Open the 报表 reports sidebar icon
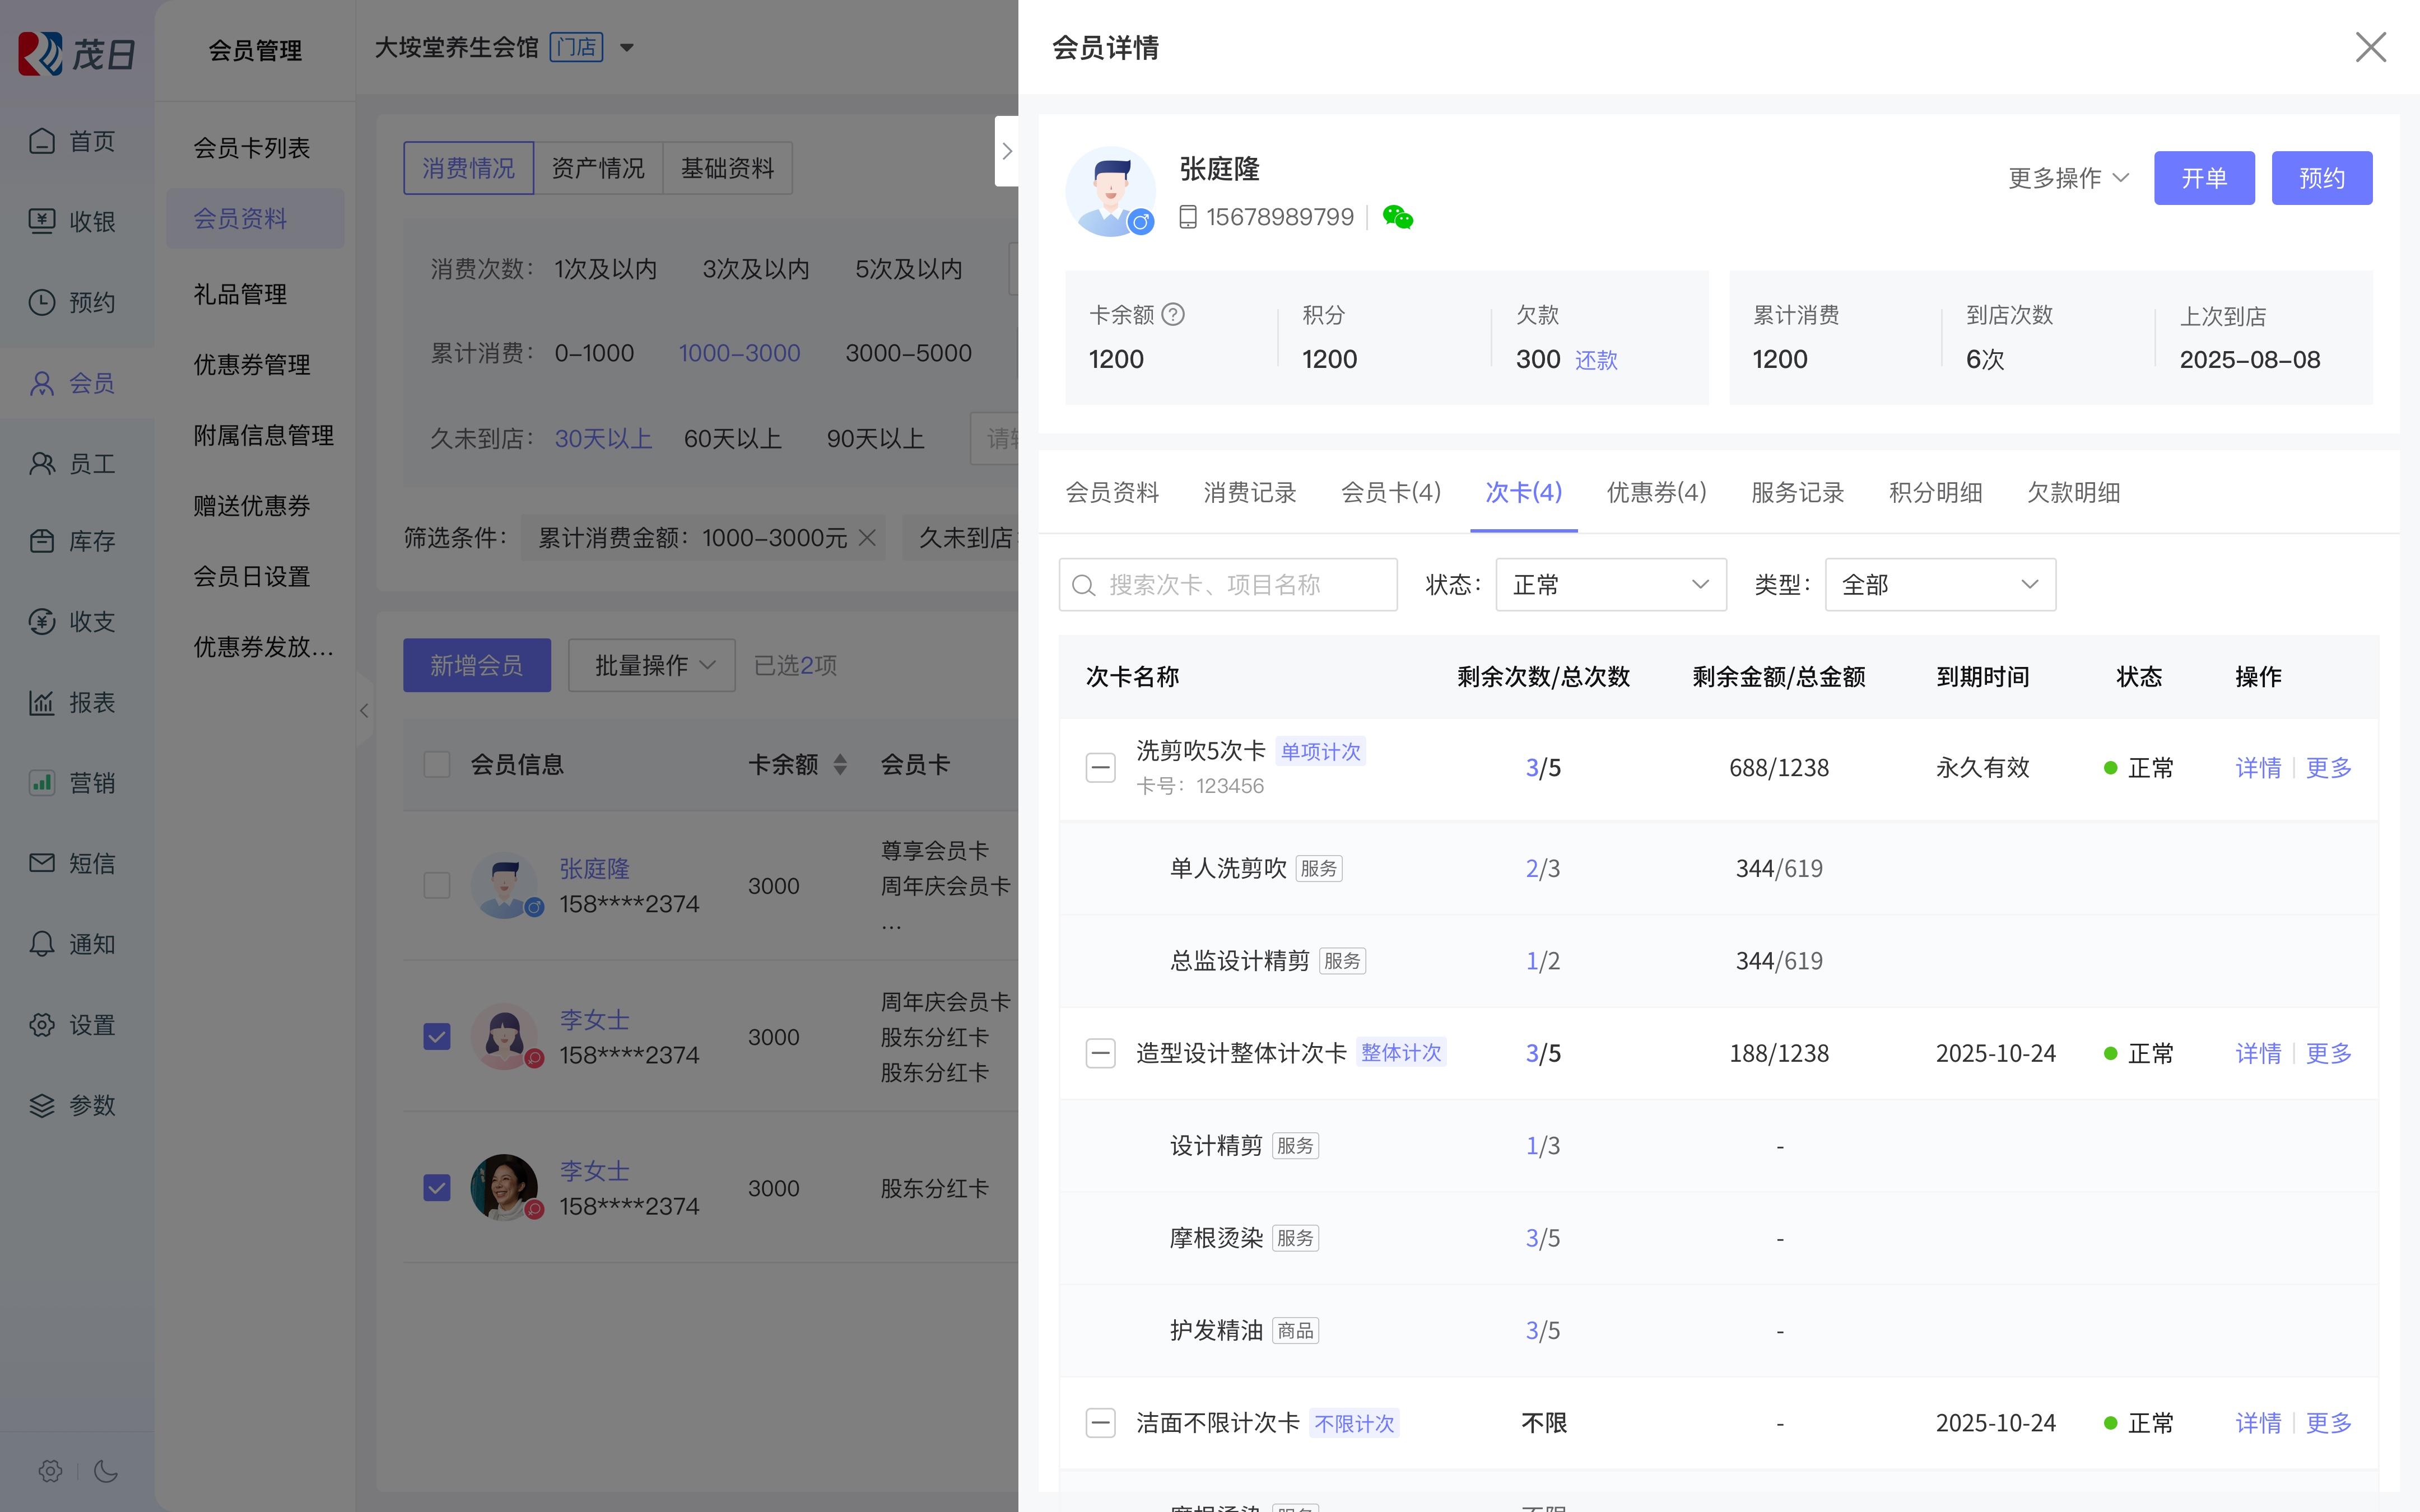Viewport: 2420px width, 1512px height. coord(42,702)
